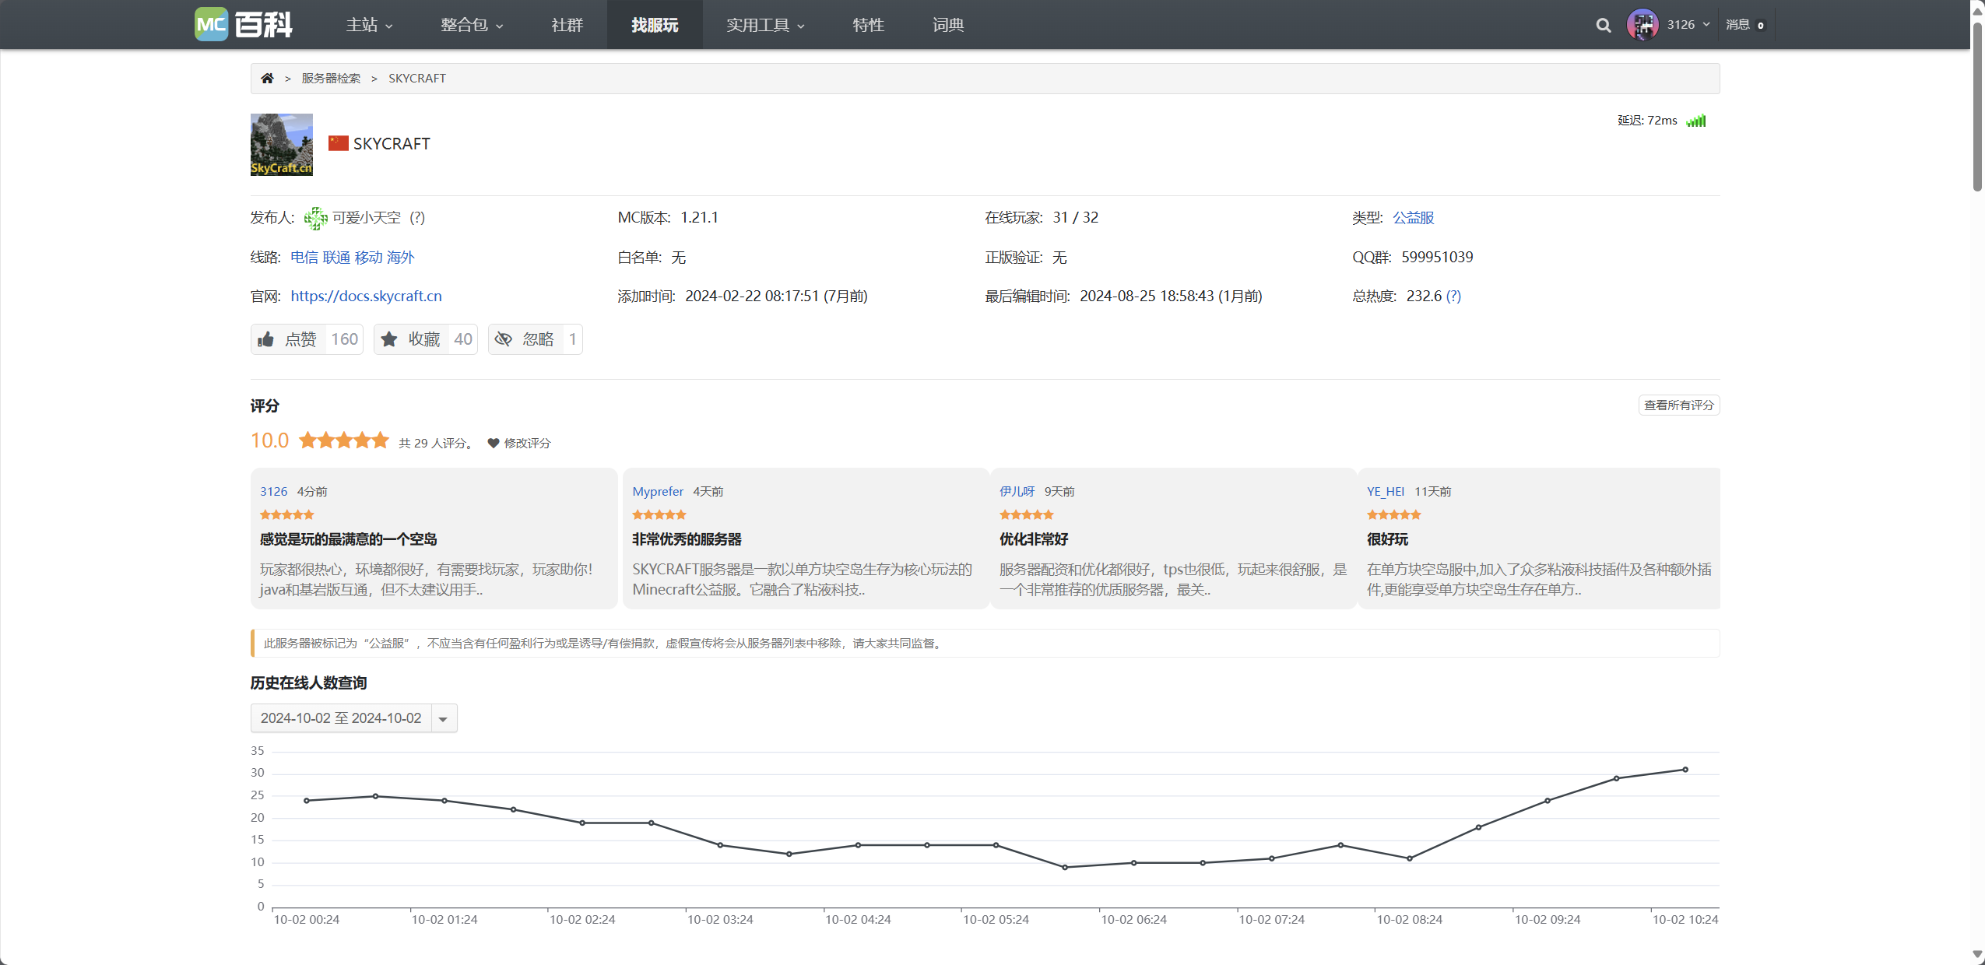Open the 特性 nav item
Image resolution: width=1985 pixels, height=965 pixels.
tap(869, 25)
